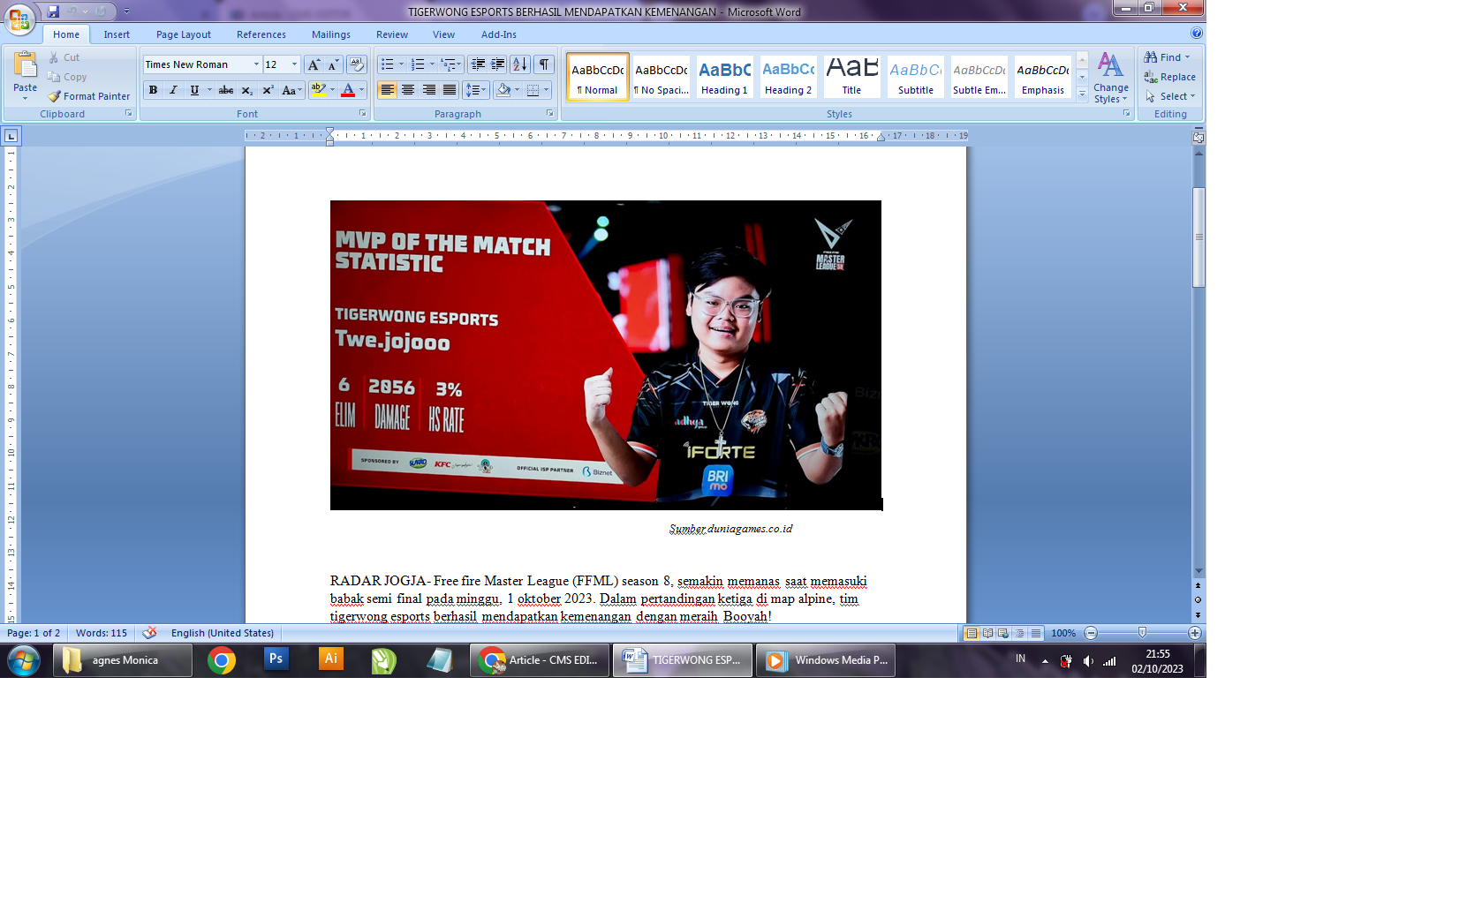This screenshot has width=1482, height=911.
Task: Click shading paint bucket color
Action: tap(503, 90)
